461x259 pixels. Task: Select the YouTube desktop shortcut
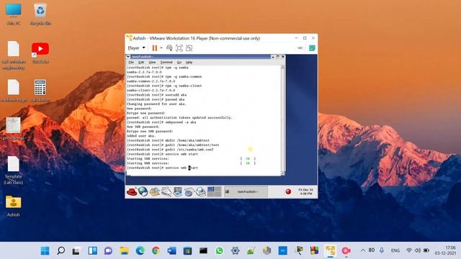pyautogui.click(x=40, y=53)
